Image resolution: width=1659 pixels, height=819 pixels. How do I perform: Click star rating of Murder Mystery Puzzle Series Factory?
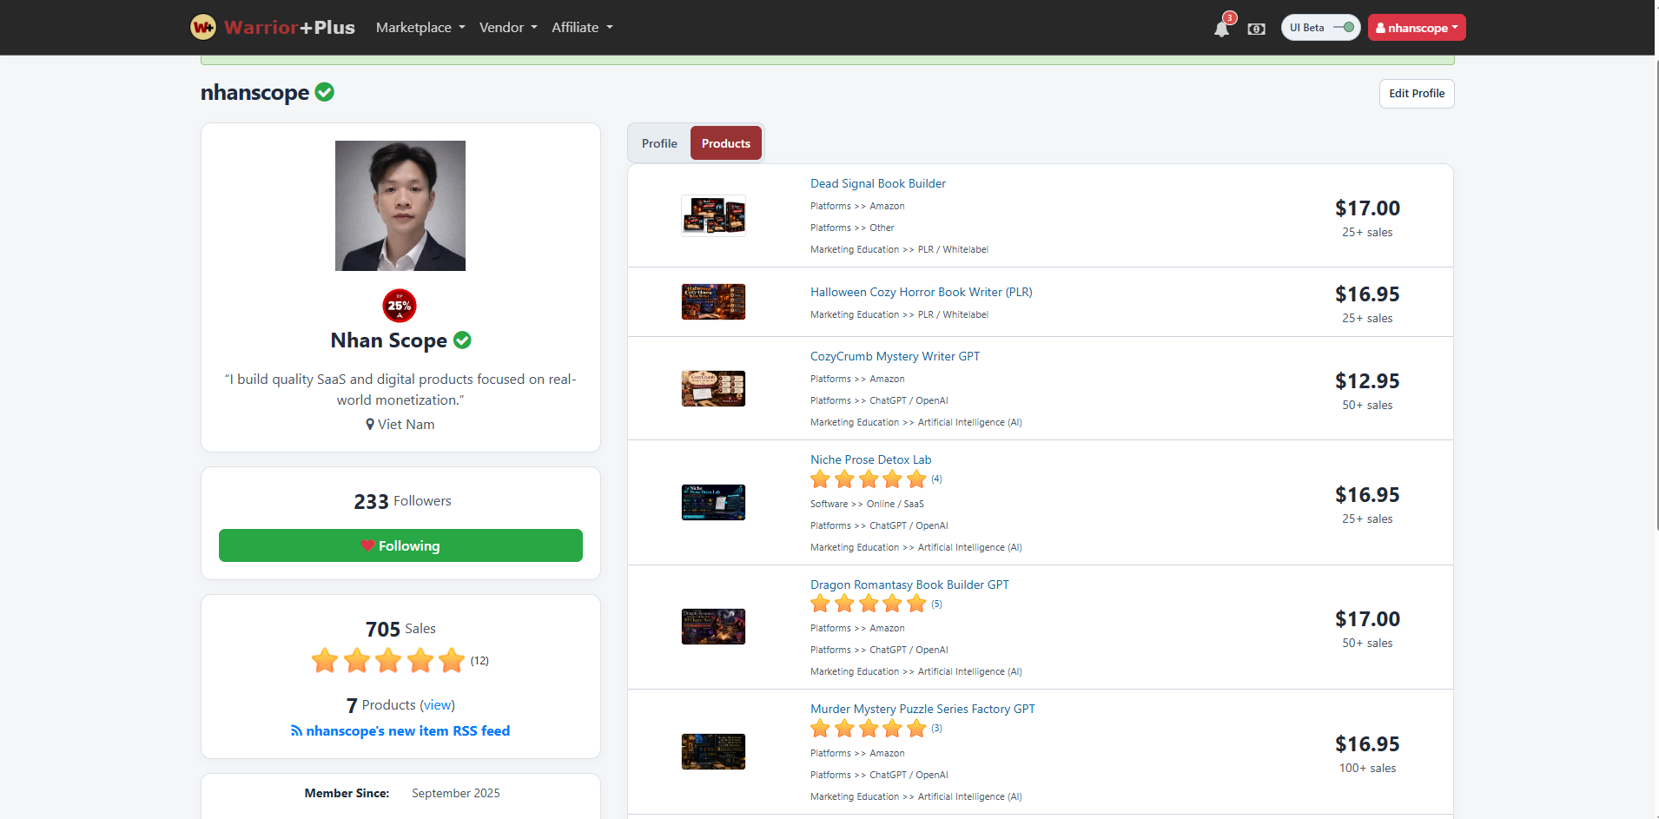869,729
